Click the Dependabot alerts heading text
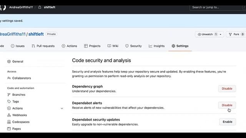 tap(87, 103)
